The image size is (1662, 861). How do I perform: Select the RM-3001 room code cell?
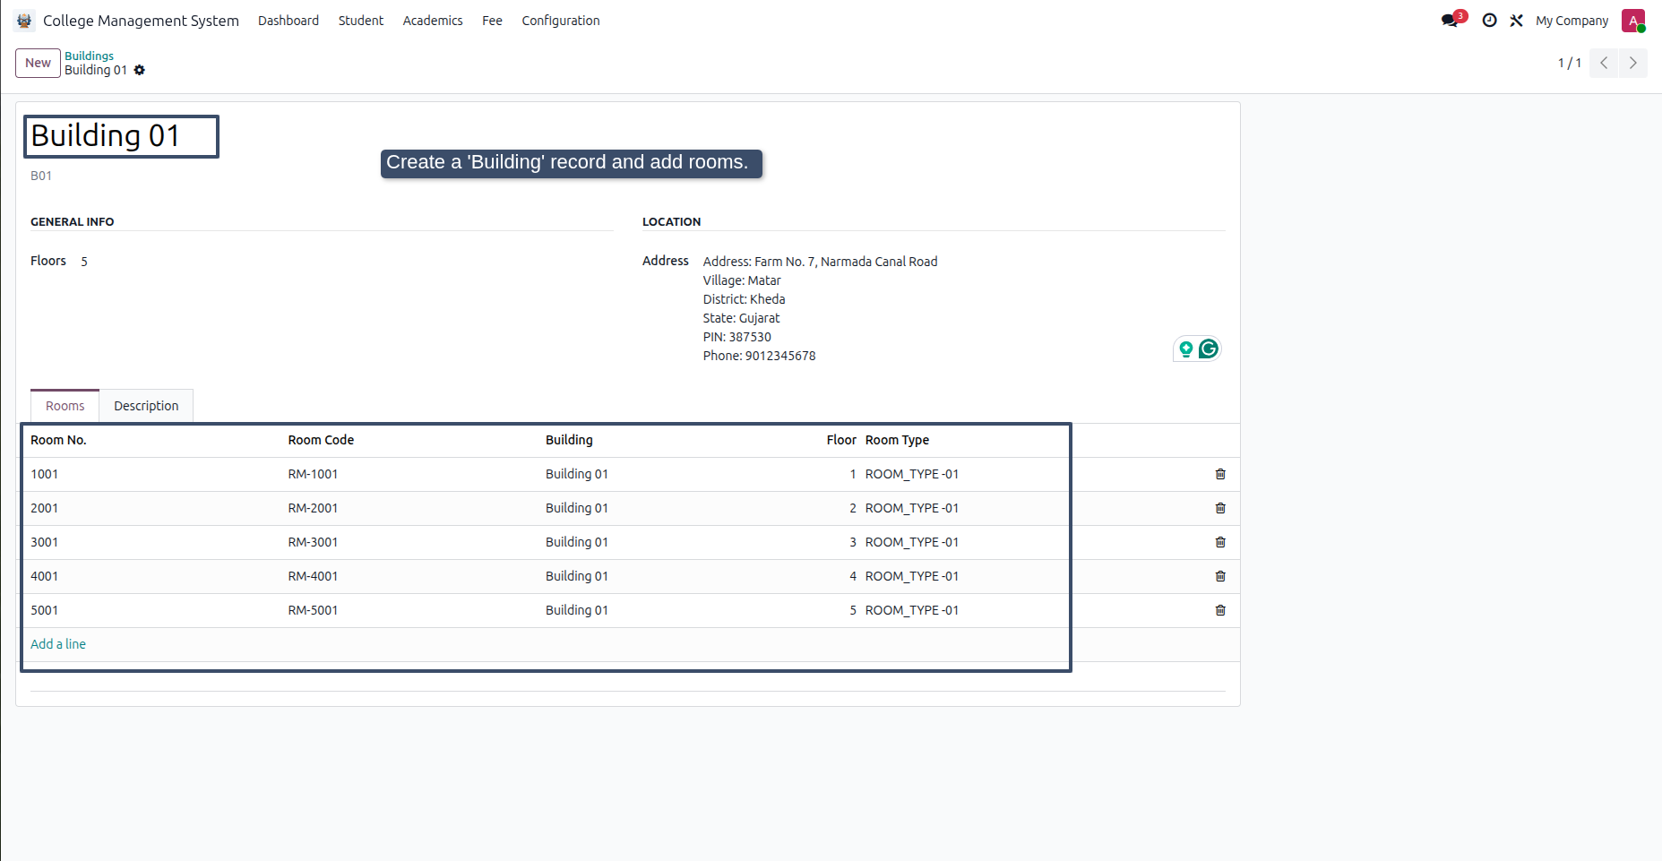coord(313,542)
